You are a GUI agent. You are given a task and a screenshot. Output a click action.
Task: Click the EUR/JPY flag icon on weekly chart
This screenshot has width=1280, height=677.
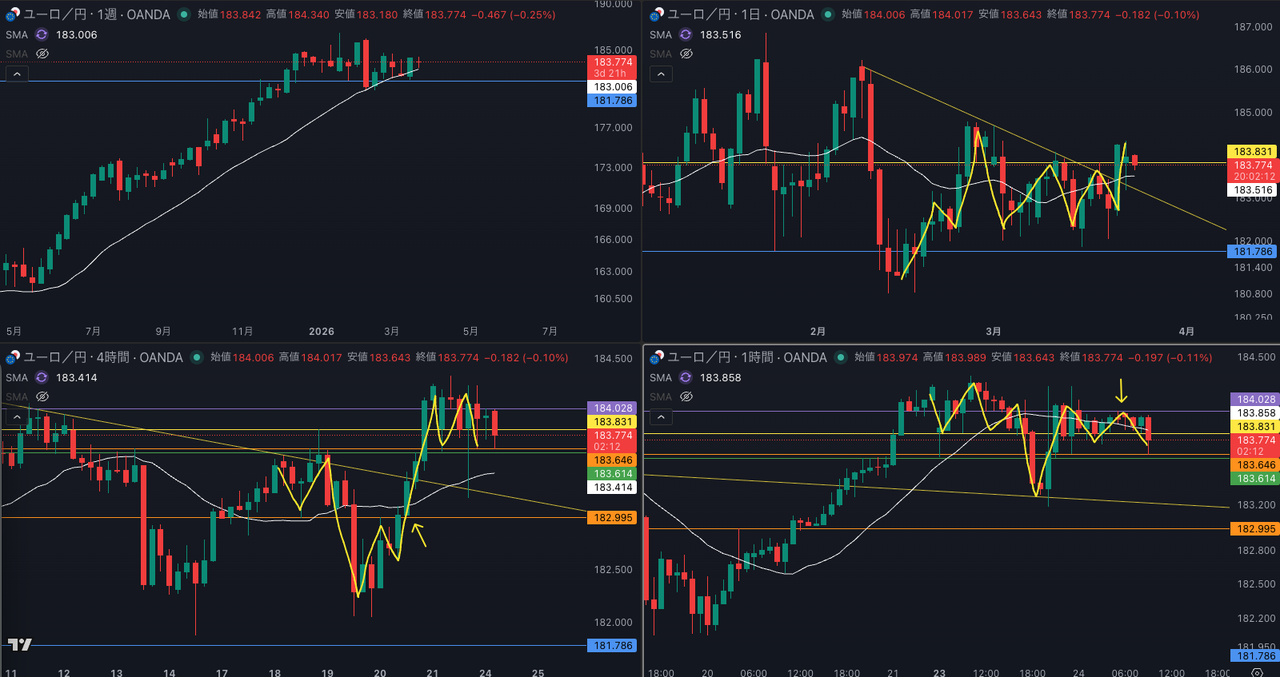(13, 14)
